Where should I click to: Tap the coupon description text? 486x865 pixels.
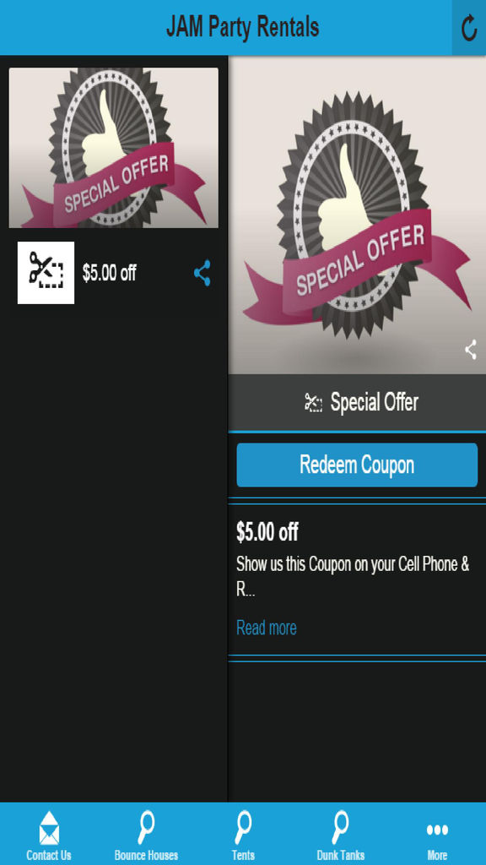353,577
